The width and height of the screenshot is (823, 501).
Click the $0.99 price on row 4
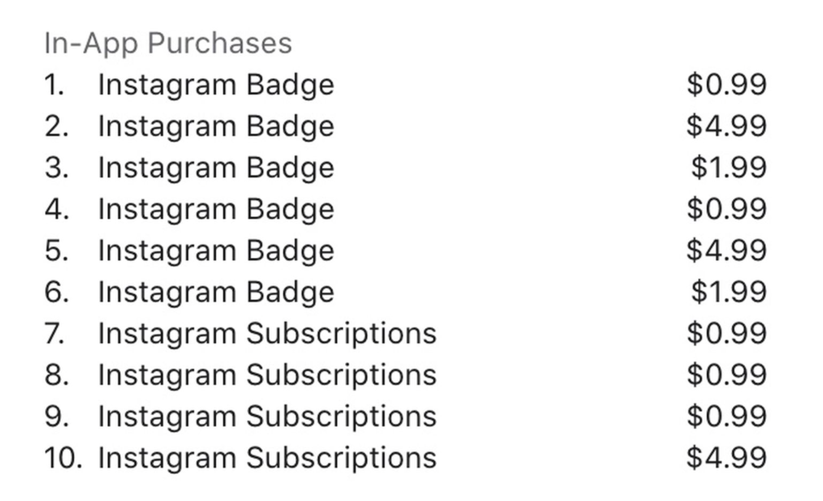coord(726,209)
